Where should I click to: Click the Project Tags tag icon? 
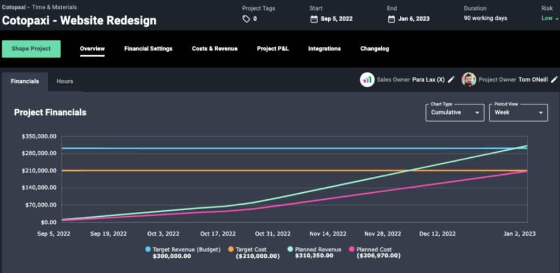[x=246, y=19]
